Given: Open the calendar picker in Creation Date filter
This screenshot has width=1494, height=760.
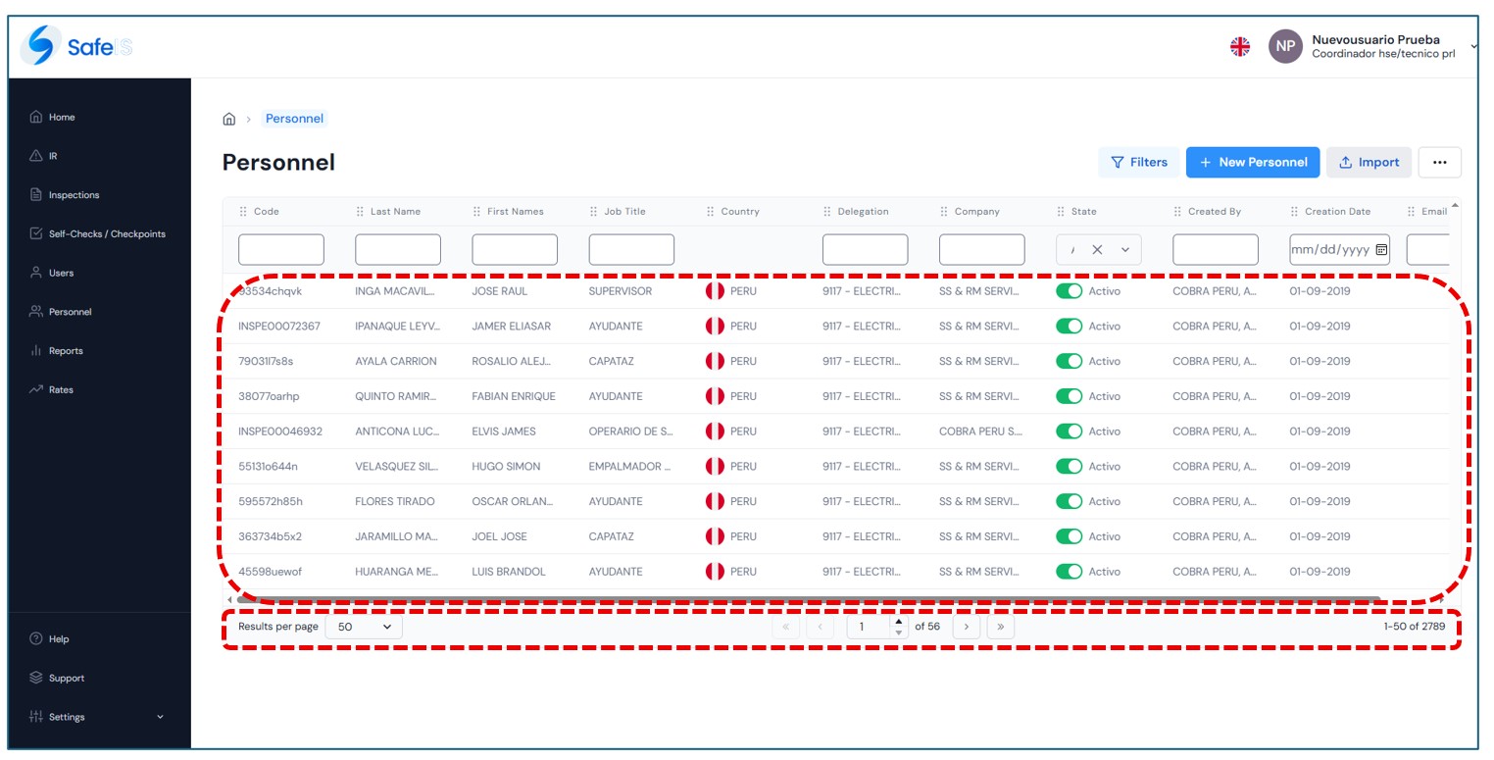Looking at the screenshot, I should [1381, 249].
